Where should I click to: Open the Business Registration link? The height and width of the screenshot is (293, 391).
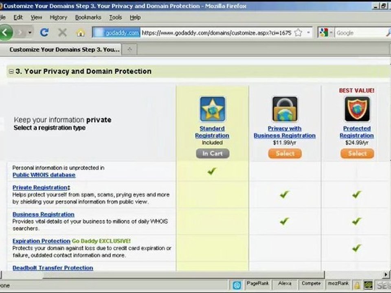pos(44,214)
